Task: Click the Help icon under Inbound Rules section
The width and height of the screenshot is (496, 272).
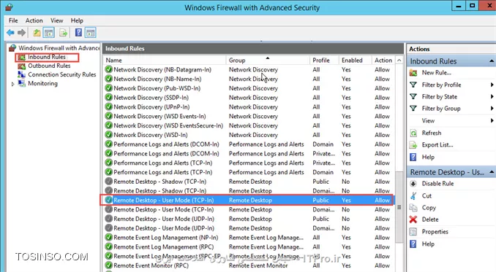Action: coord(413,157)
